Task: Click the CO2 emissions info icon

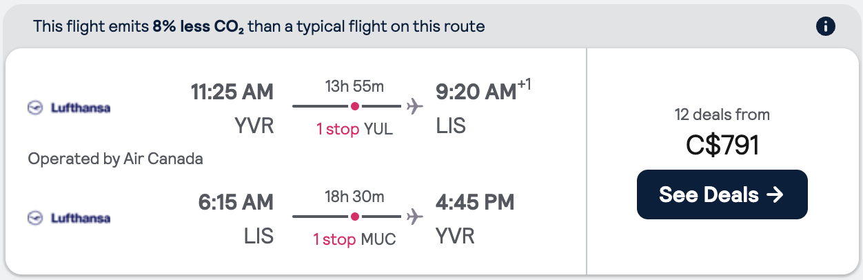Action: (825, 27)
